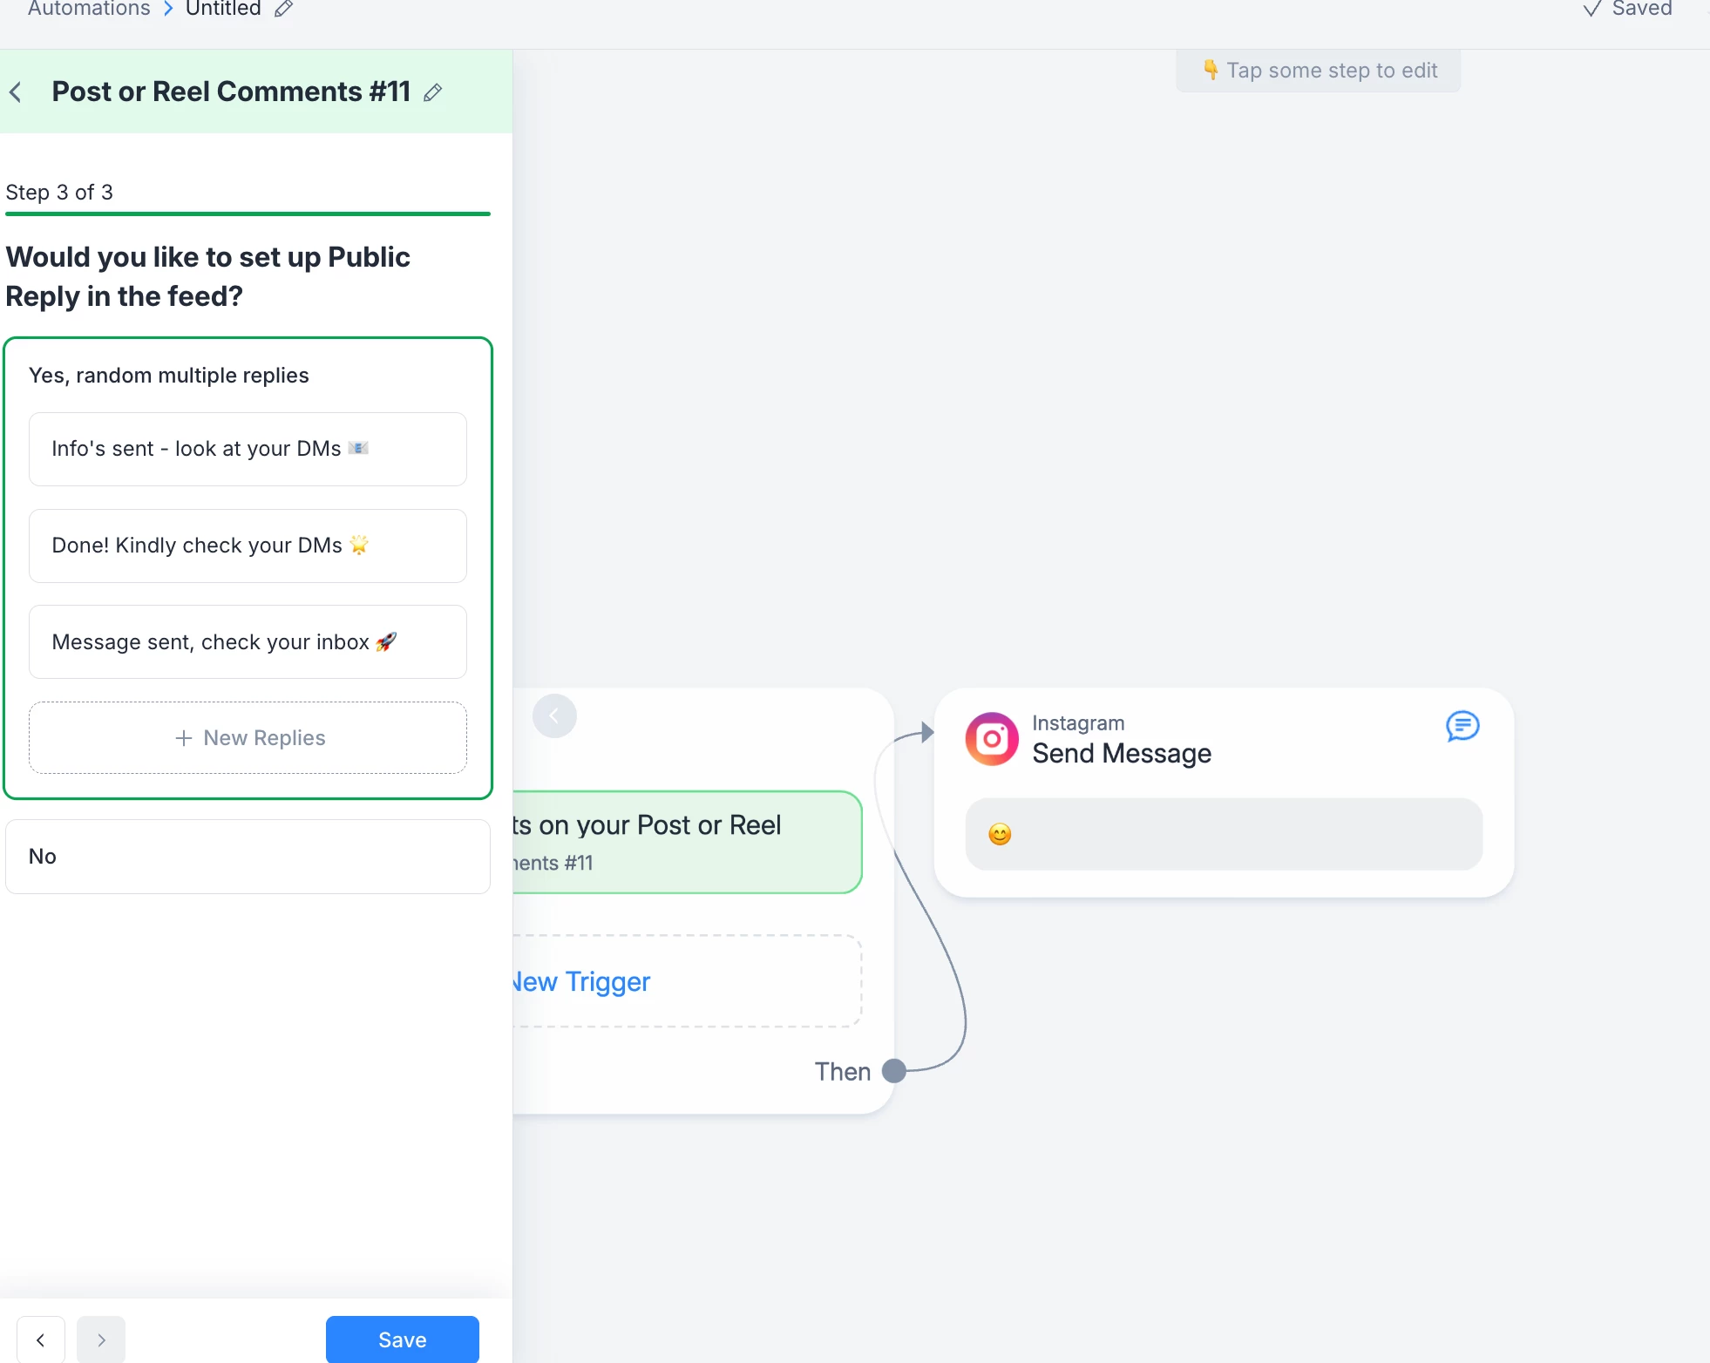The width and height of the screenshot is (1710, 1363).
Task: Open the message bubble icon on the Send Message card
Action: point(1462,725)
